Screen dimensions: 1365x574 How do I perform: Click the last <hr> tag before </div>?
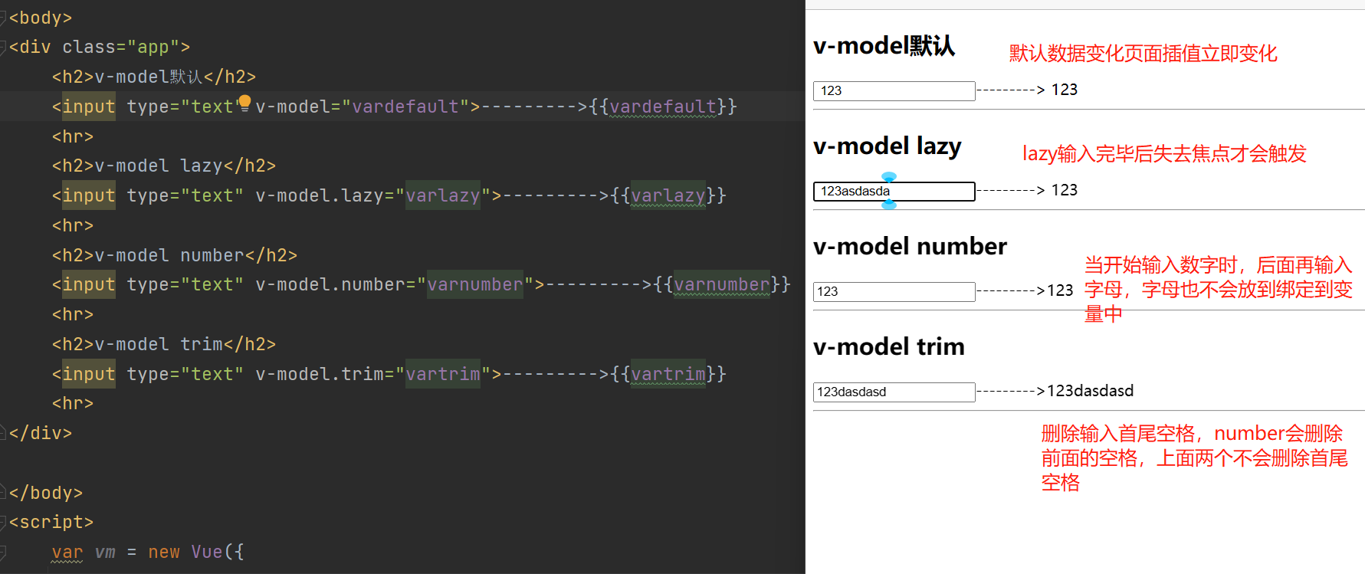point(73,404)
